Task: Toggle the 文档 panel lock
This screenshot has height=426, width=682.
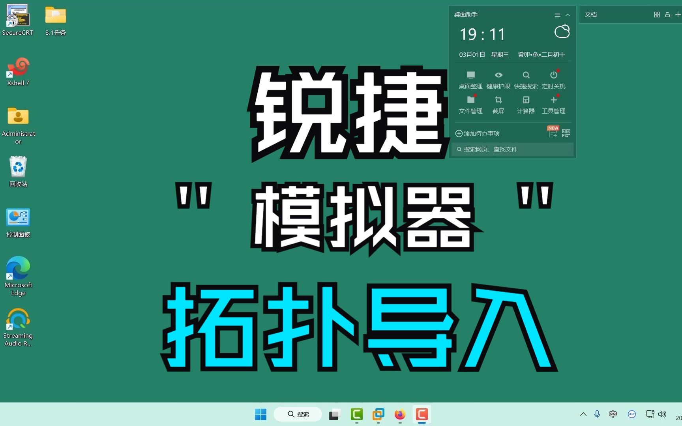Action: tap(667, 15)
